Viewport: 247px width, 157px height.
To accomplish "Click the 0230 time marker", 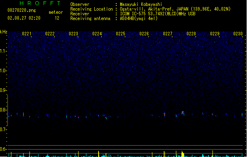I will [238, 34].
